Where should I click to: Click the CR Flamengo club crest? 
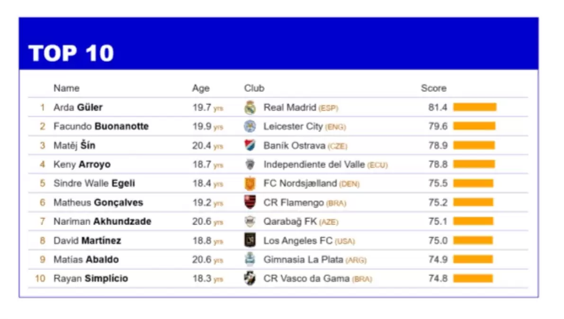tap(250, 202)
